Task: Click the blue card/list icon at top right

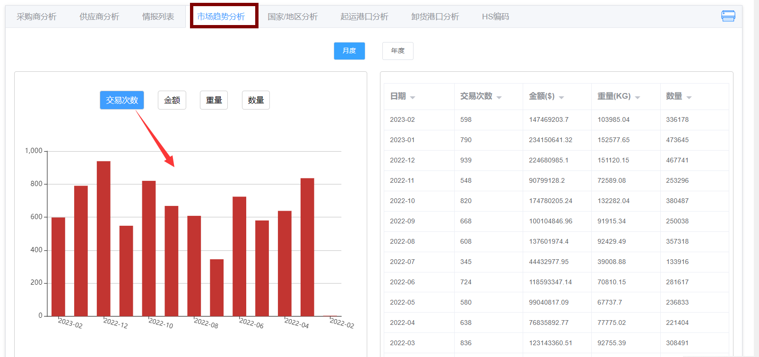Action: click(x=728, y=16)
